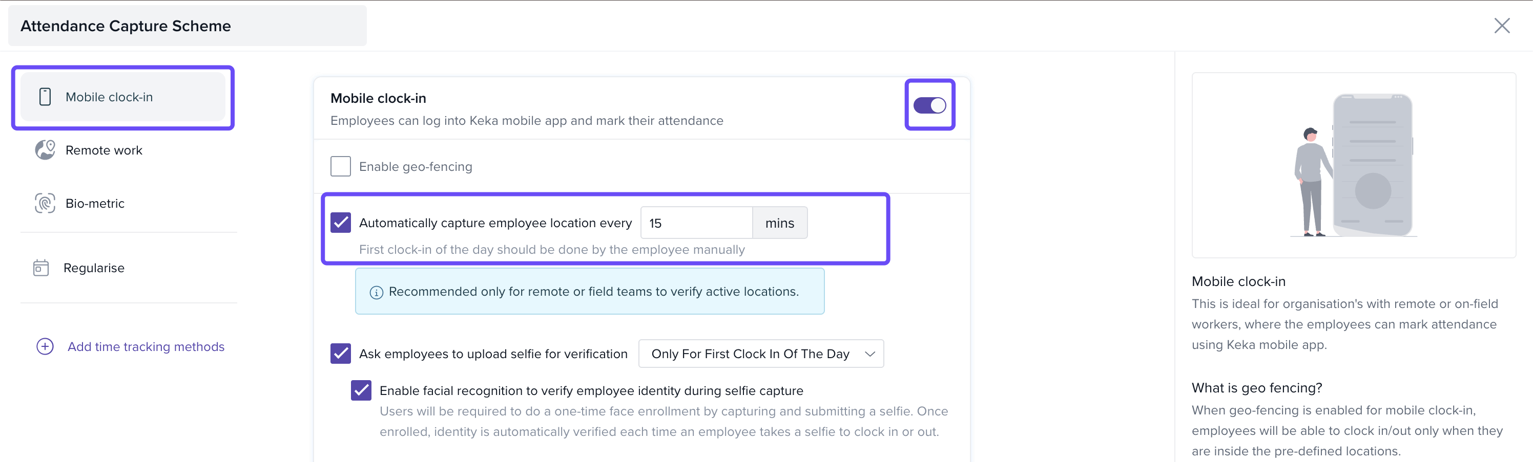Click the phone illustration image
This screenshot has width=1533, height=462.
click(1354, 165)
